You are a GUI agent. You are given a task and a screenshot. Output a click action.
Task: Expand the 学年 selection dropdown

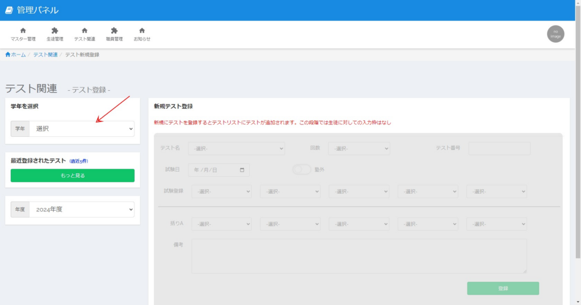point(81,129)
